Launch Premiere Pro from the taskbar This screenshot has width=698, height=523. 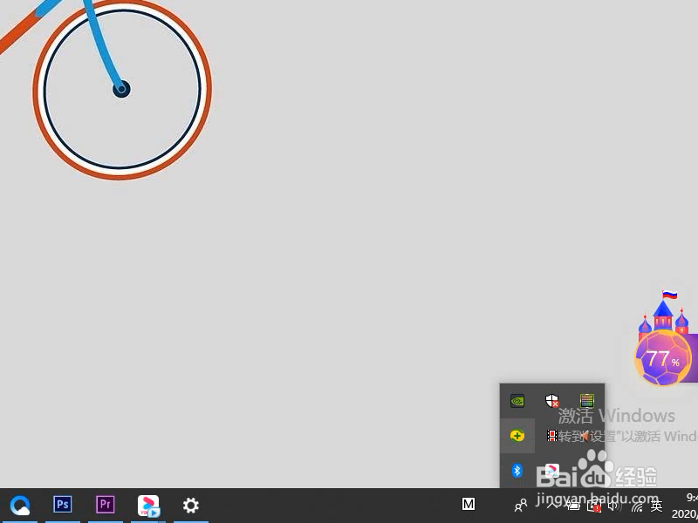105,505
